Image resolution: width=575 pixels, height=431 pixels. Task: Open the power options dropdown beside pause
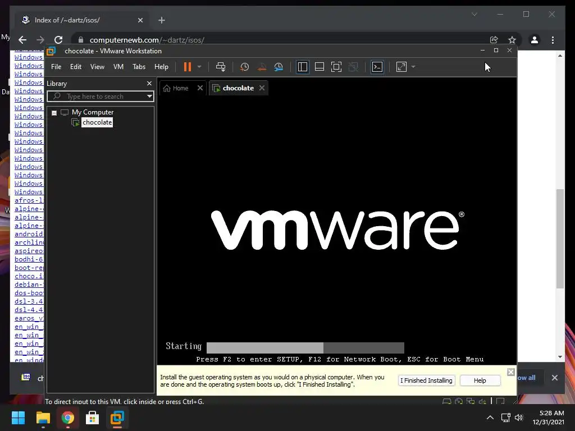(199, 67)
